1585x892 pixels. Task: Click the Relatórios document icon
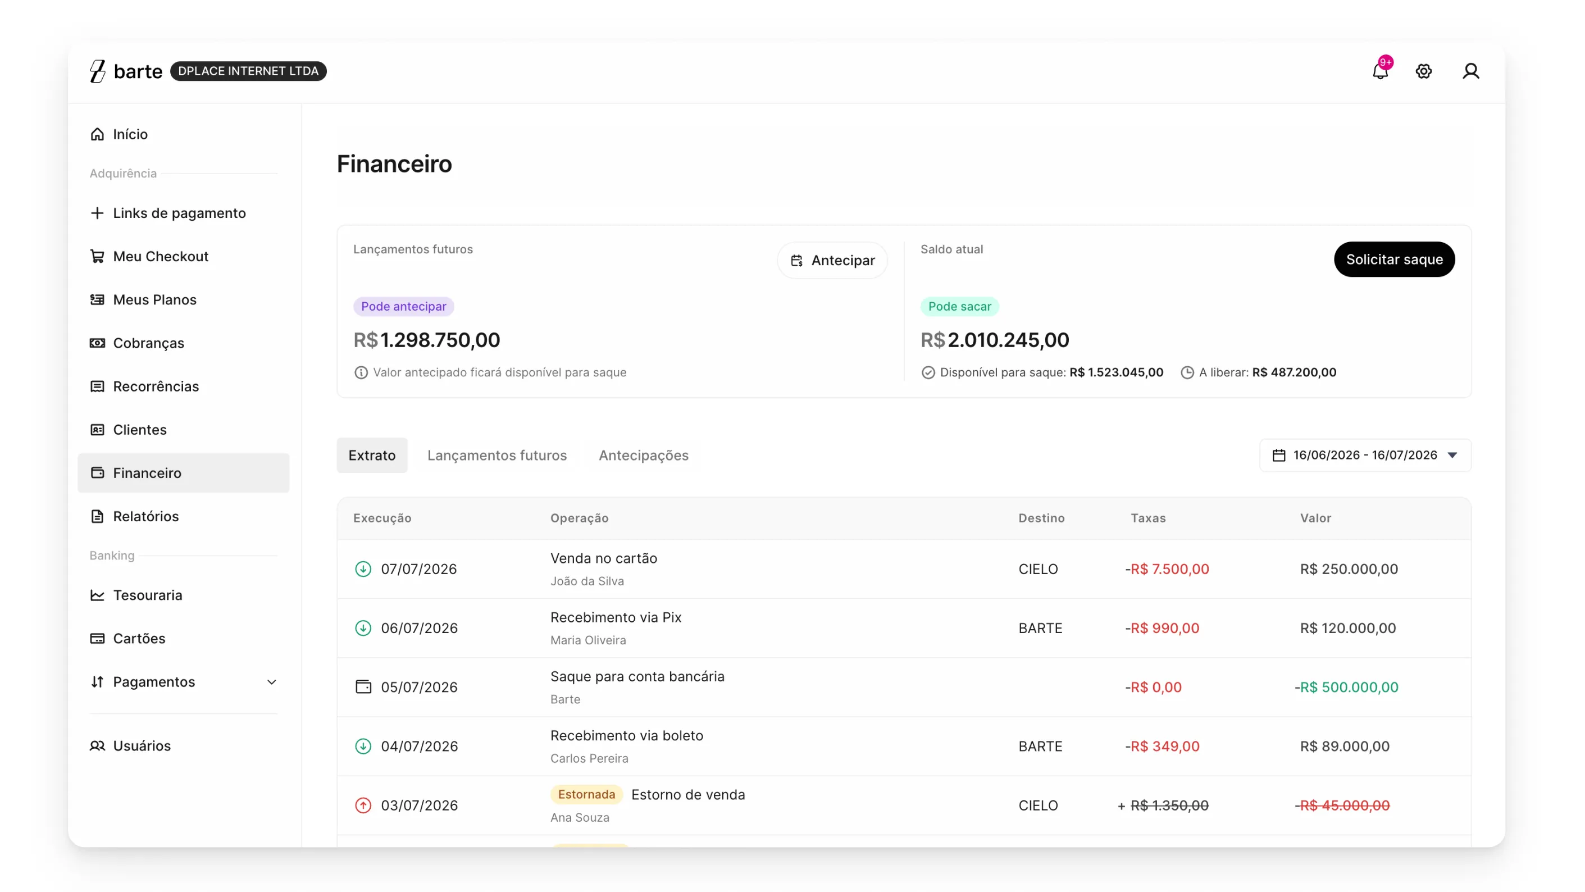coord(97,516)
